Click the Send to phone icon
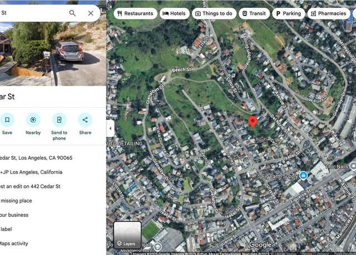The width and height of the screenshot is (356, 255). [x=60, y=119]
